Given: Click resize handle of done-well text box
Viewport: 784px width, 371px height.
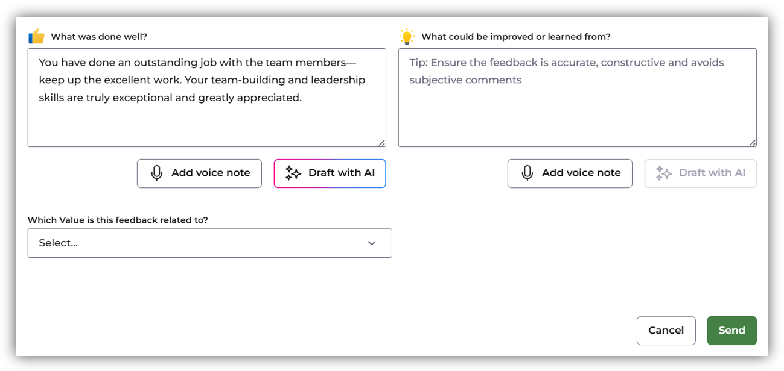Looking at the screenshot, I should coord(382,143).
